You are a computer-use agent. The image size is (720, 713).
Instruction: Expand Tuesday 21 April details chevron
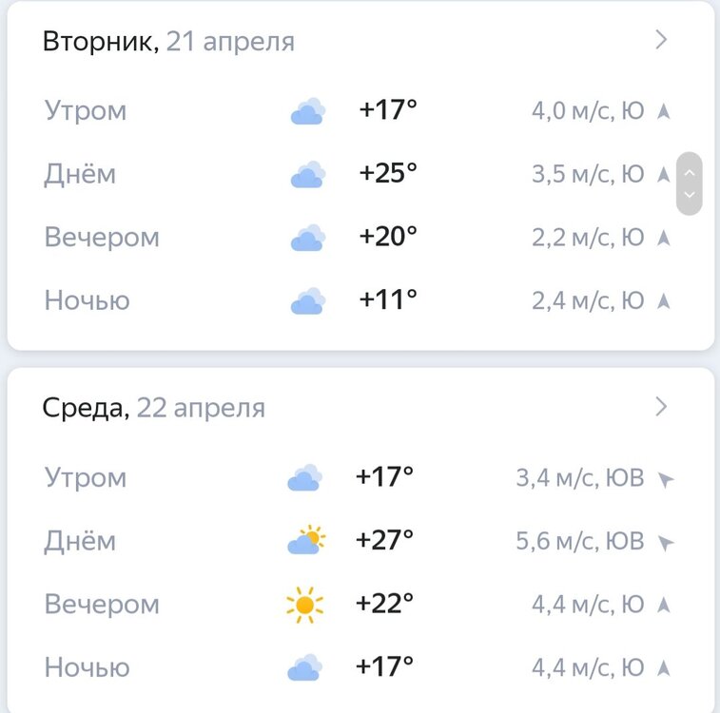(661, 40)
